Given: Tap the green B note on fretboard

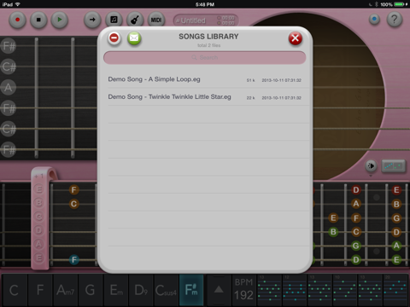Looking at the screenshot, I should (x=333, y=232).
